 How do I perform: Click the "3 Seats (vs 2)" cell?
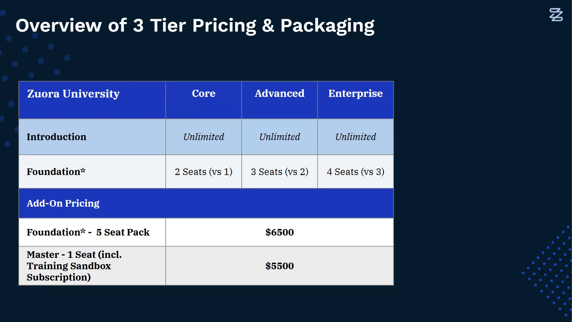pos(279,172)
